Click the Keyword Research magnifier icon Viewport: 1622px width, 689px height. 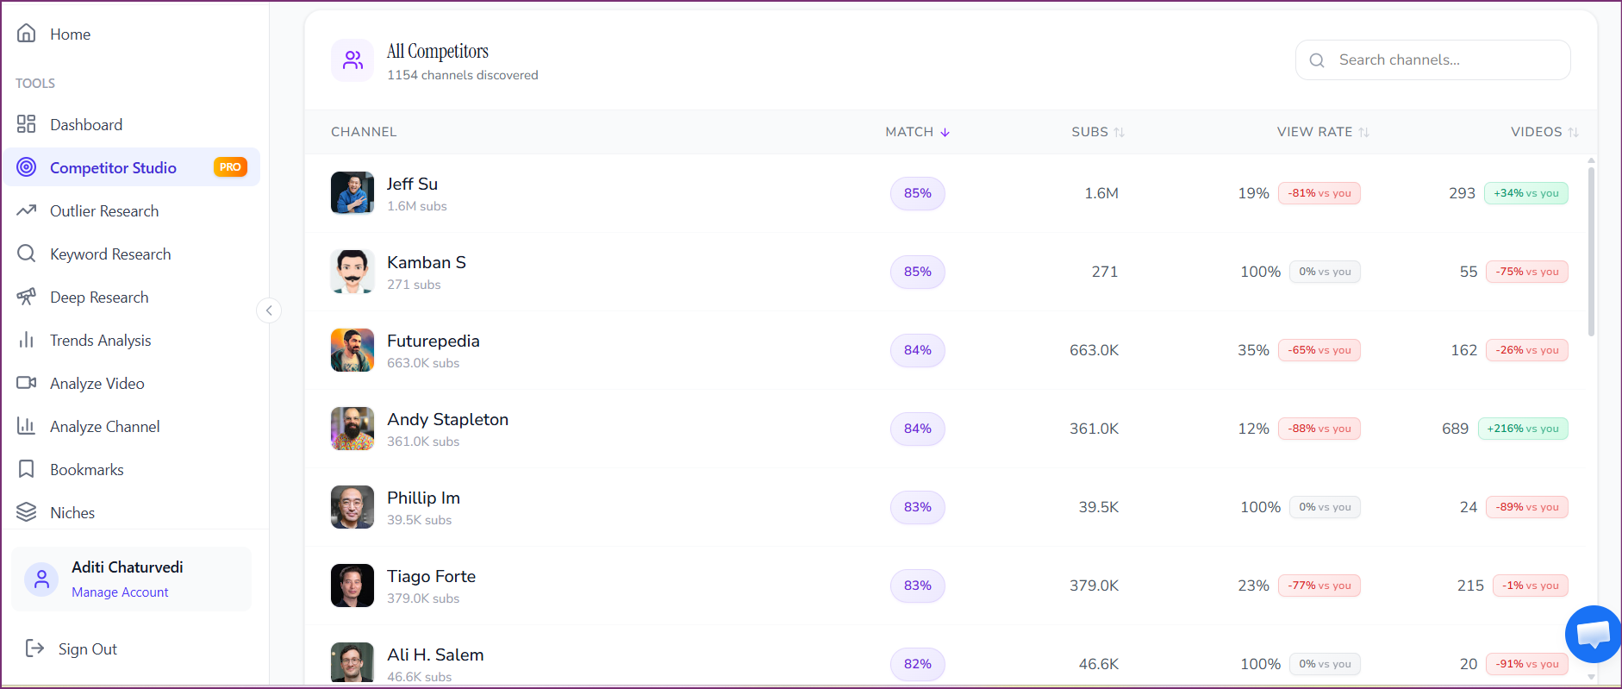(26, 254)
